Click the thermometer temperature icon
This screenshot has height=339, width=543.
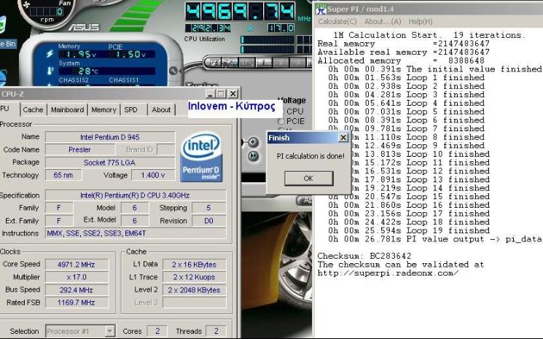click(50, 71)
